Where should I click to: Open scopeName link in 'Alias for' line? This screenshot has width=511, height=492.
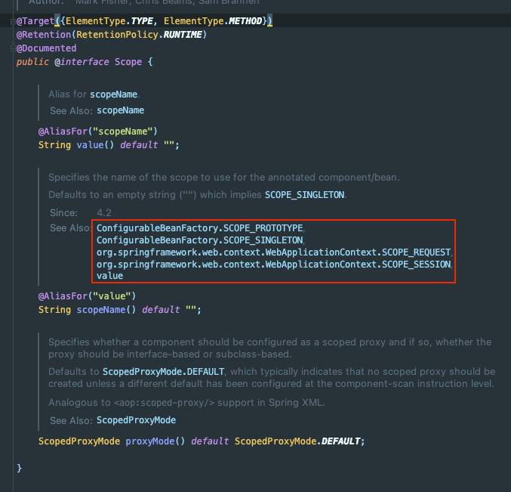[113, 94]
